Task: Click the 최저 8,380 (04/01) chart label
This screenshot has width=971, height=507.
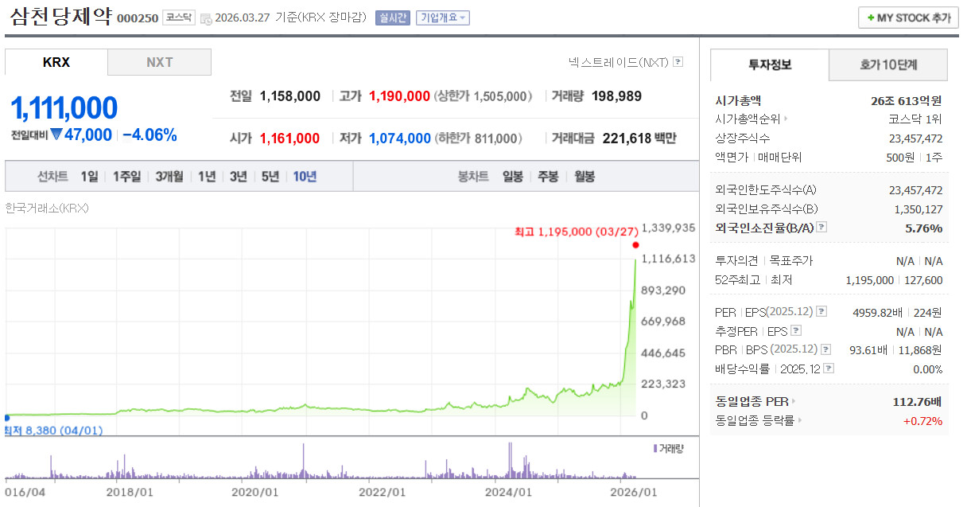Action: pyautogui.click(x=52, y=430)
